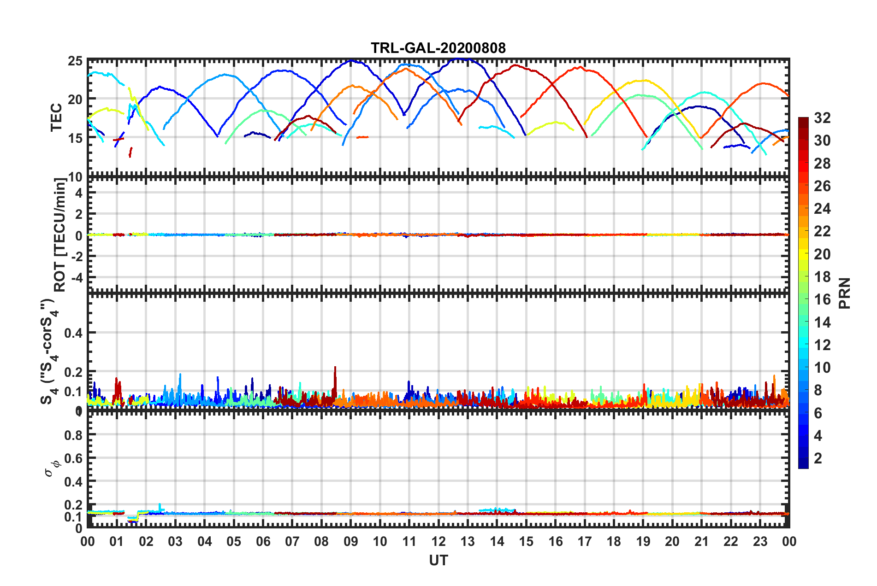The image size is (877, 586).
Task: Click x-axis tick label 12
Action: pyautogui.click(x=438, y=541)
